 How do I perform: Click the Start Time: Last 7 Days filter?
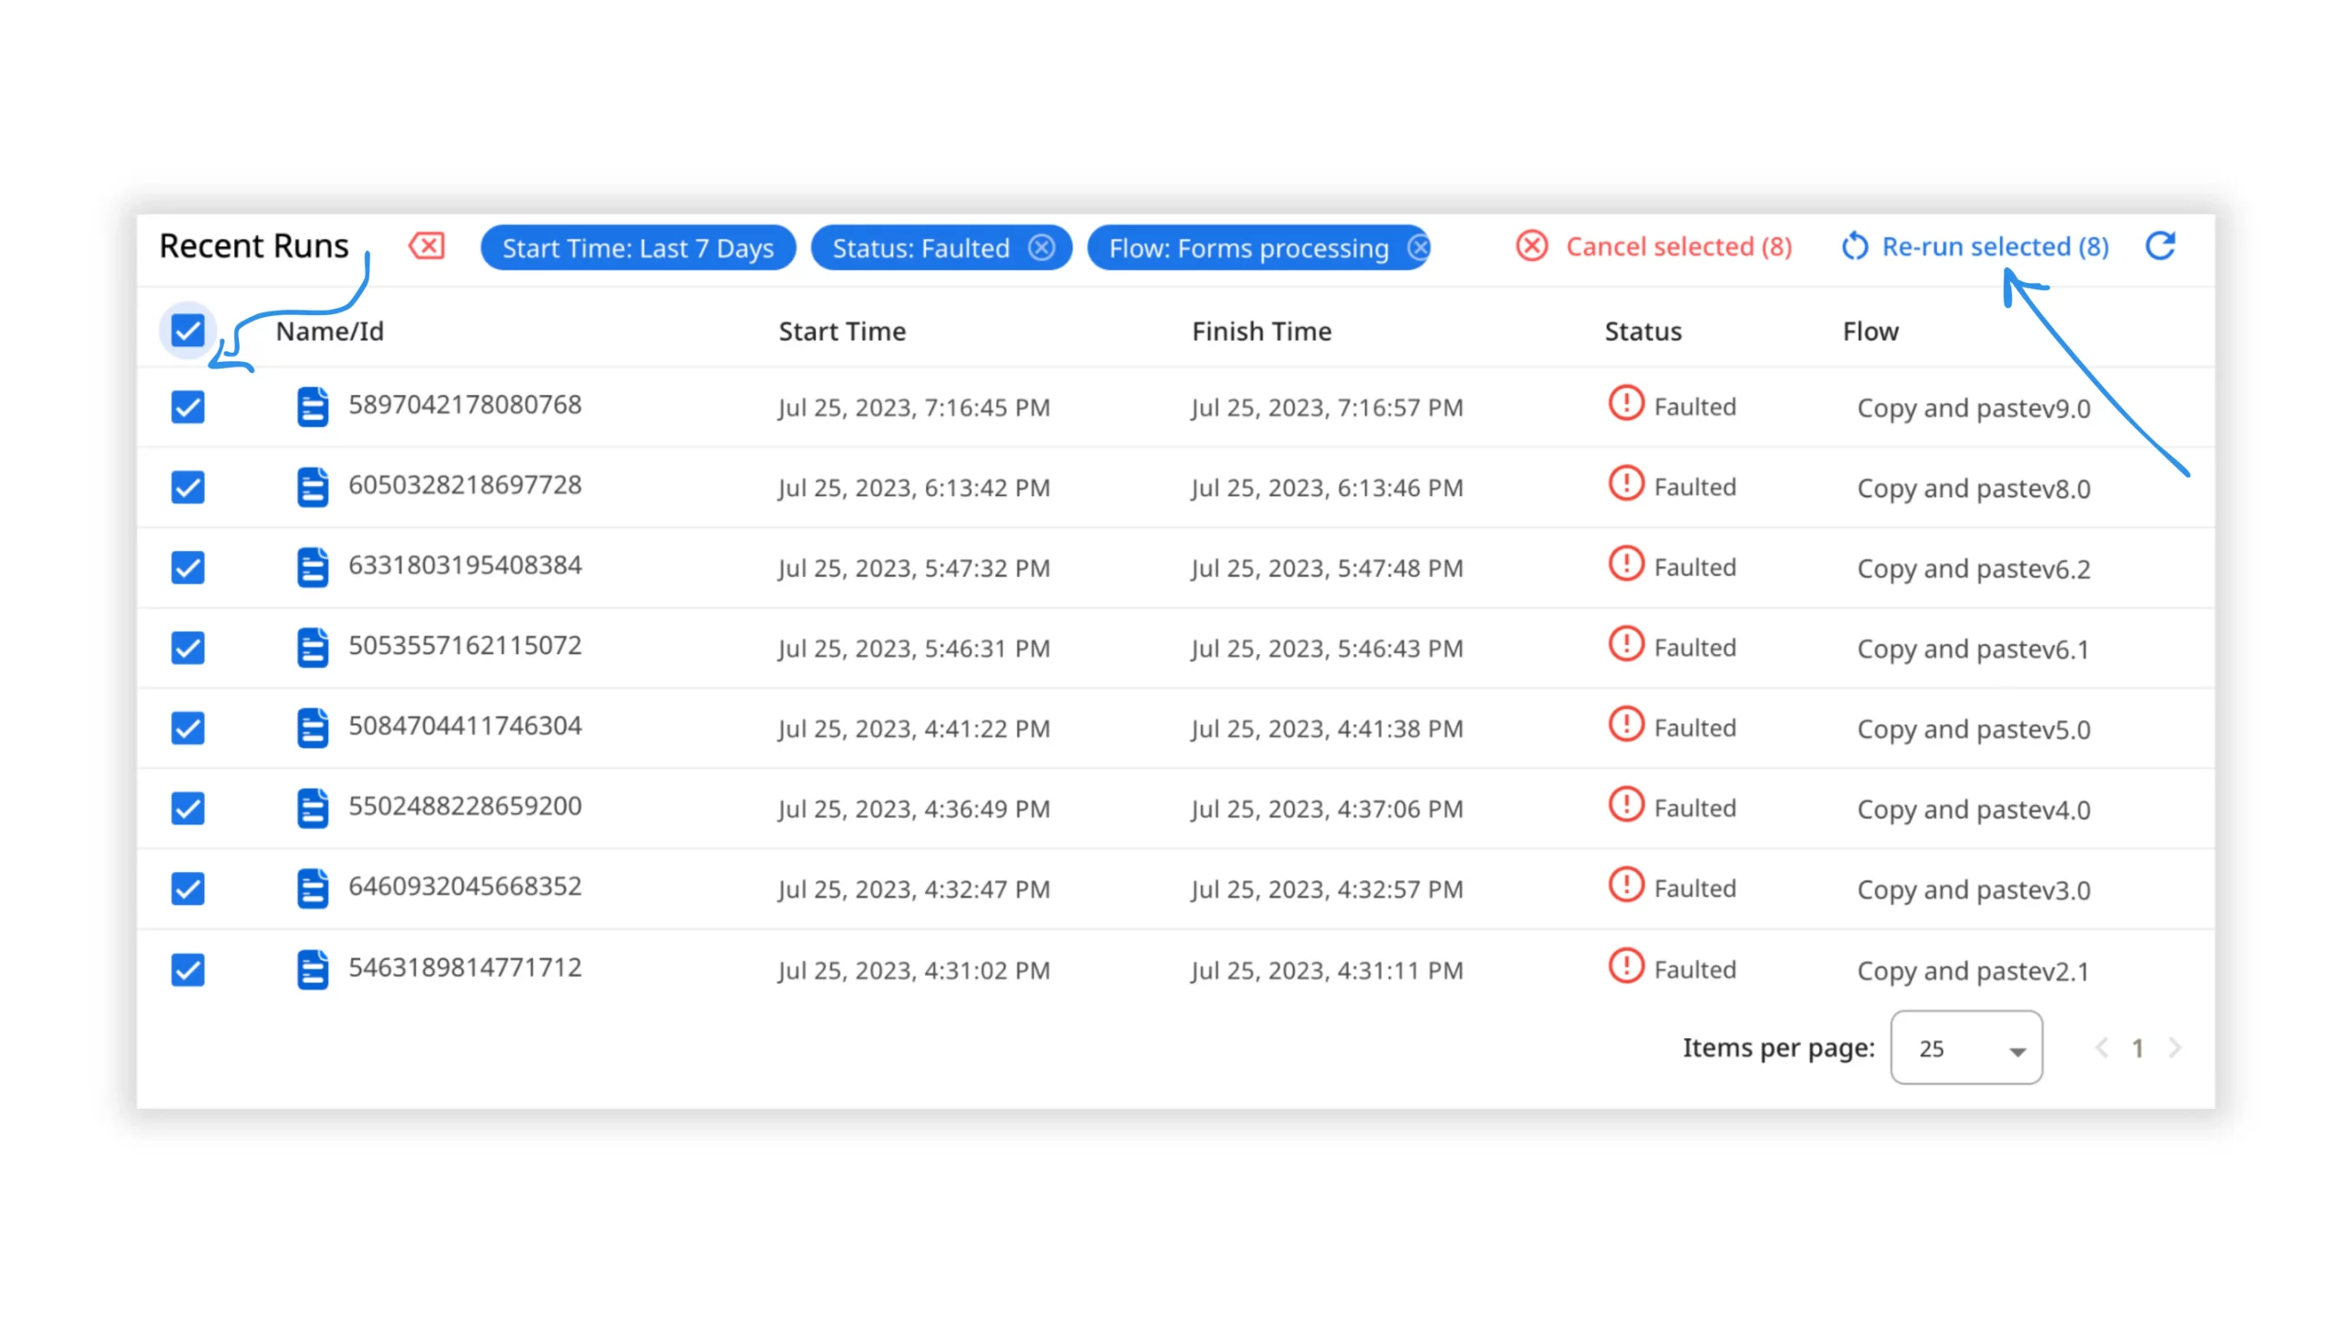[x=637, y=248]
